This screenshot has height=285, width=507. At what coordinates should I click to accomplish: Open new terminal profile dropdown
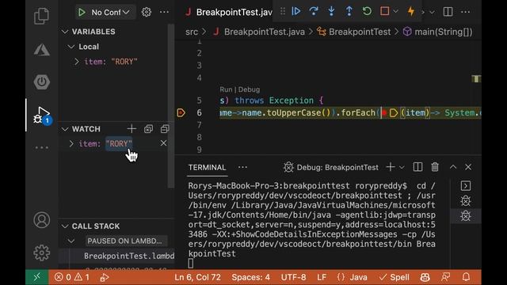pyautogui.click(x=402, y=167)
